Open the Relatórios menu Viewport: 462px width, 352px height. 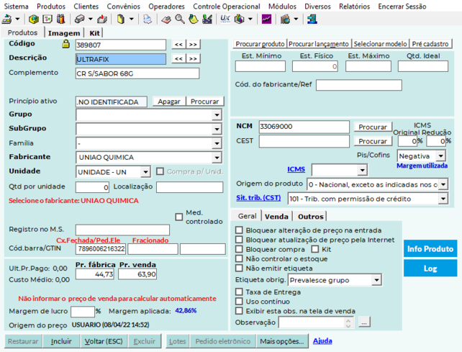pos(355,6)
